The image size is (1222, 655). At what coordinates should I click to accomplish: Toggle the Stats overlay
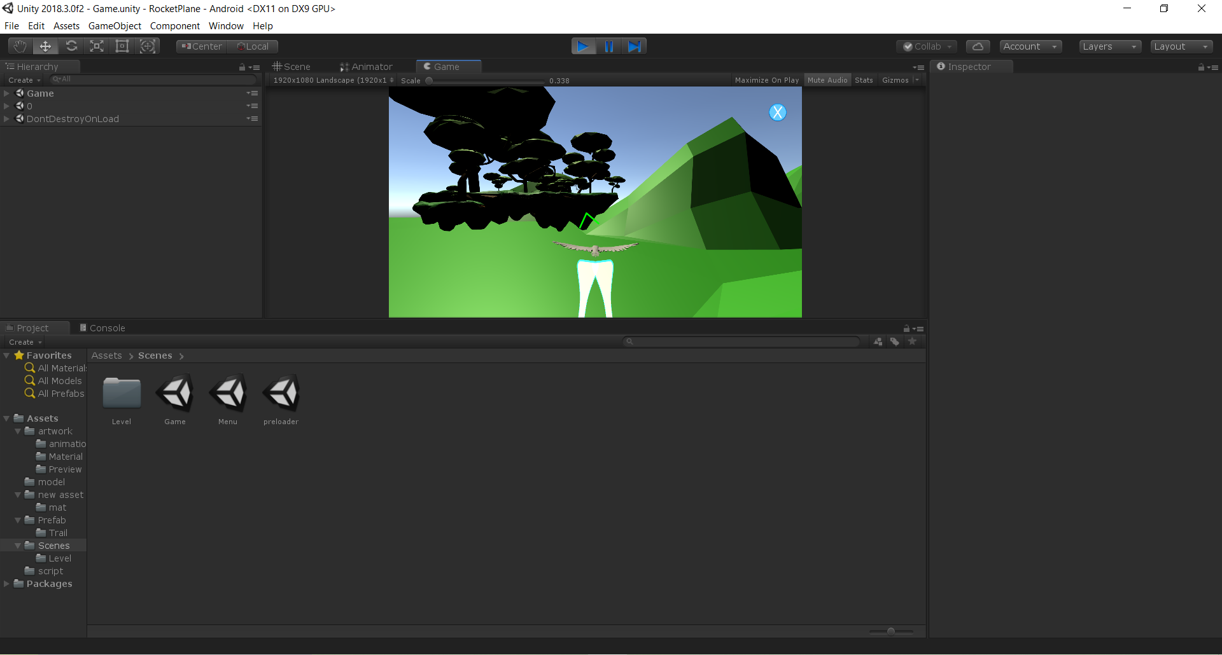pos(864,79)
